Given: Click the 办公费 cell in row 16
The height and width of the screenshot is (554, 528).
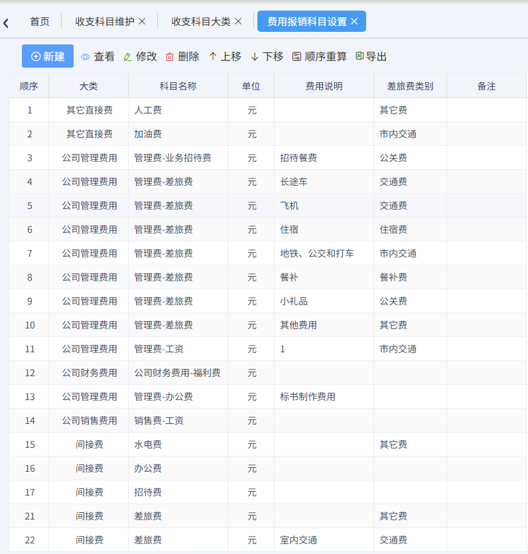Looking at the screenshot, I should click(178, 468).
